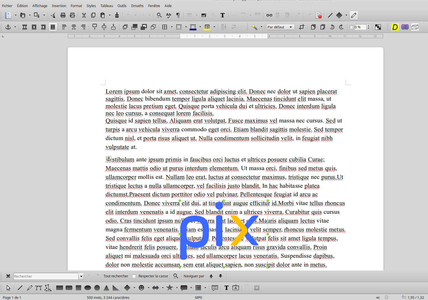Open the Border style dropdown arrow

(186, 27)
